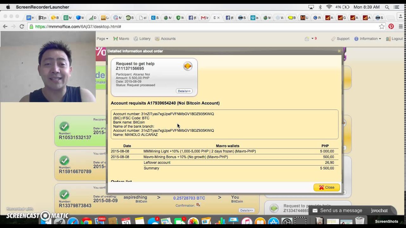Open macOS Spotlight search
Screen dimensions: 406x228
pos(387,7)
